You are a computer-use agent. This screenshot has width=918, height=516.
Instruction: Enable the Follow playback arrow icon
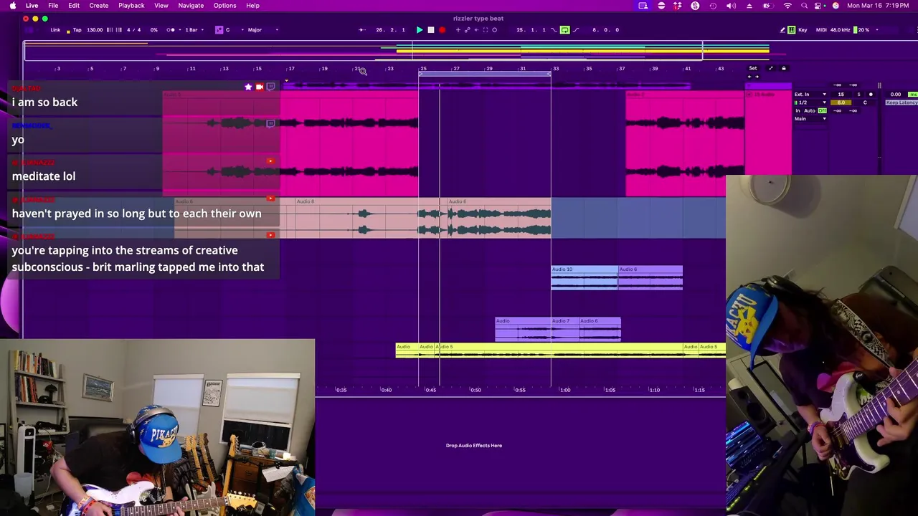click(x=362, y=29)
